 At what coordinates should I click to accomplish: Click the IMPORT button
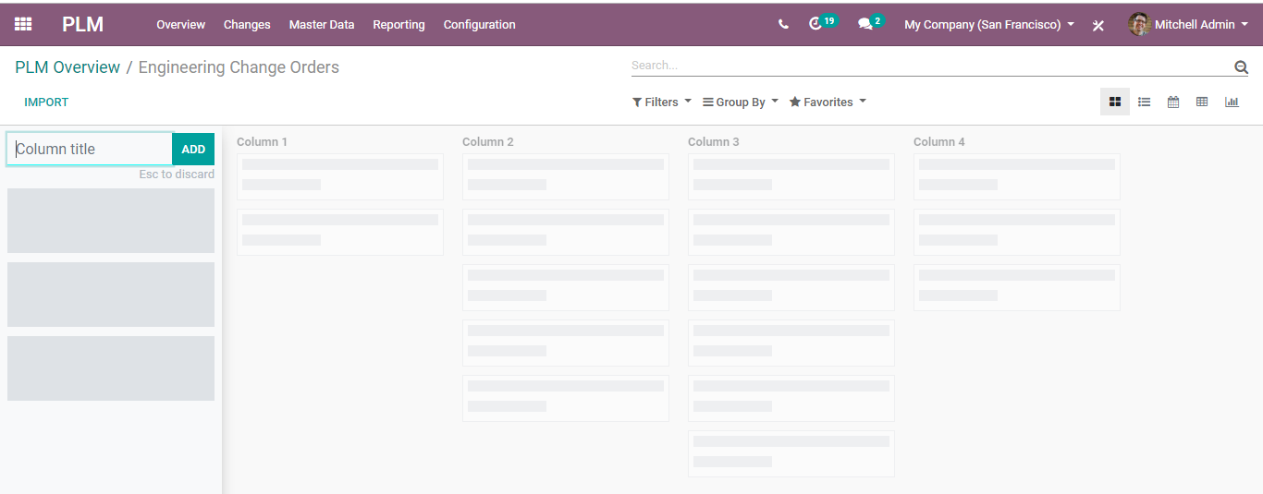pyautogui.click(x=46, y=102)
